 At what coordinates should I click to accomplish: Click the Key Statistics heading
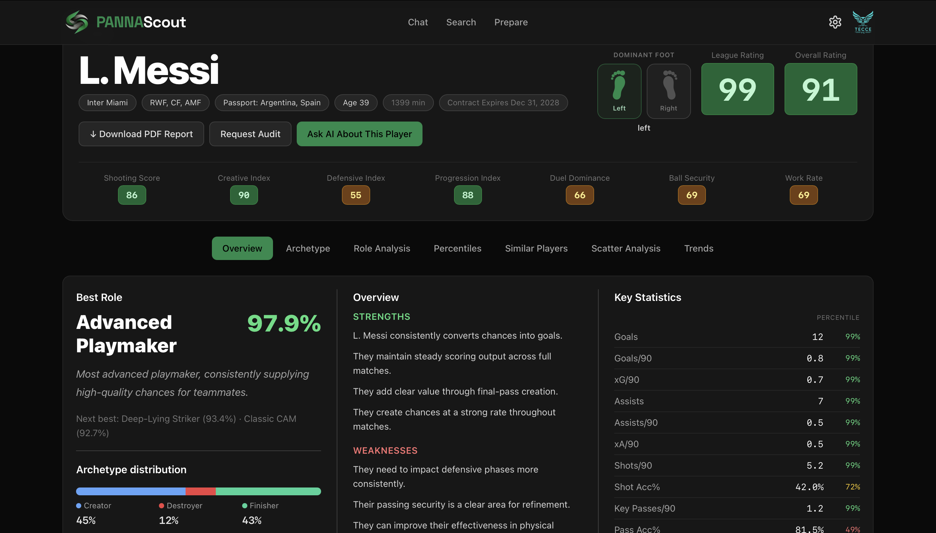coord(647,297)
